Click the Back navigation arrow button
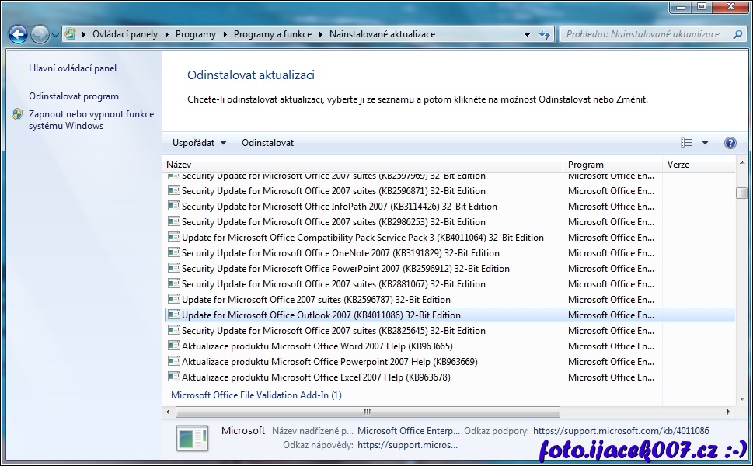The width and height of the screenshot is (753, 466). [x=18, y=34]
